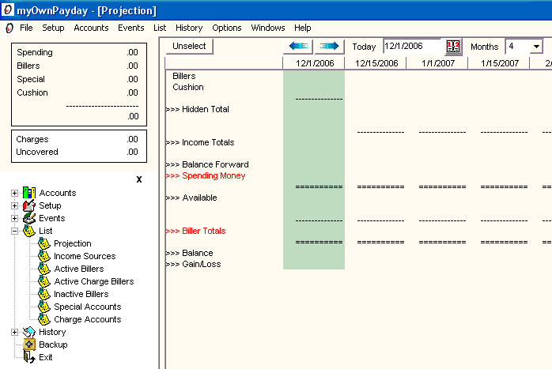Image resolution: width=552 pixels, height=369 pixels.
Task: Select Charge Accounts in the tree
Action: tap(87, 319)
